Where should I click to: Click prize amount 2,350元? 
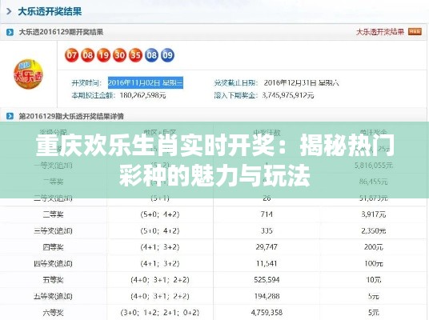(373, 230)
